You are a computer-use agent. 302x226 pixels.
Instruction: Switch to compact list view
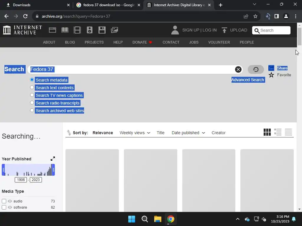[x=288, y=132]
